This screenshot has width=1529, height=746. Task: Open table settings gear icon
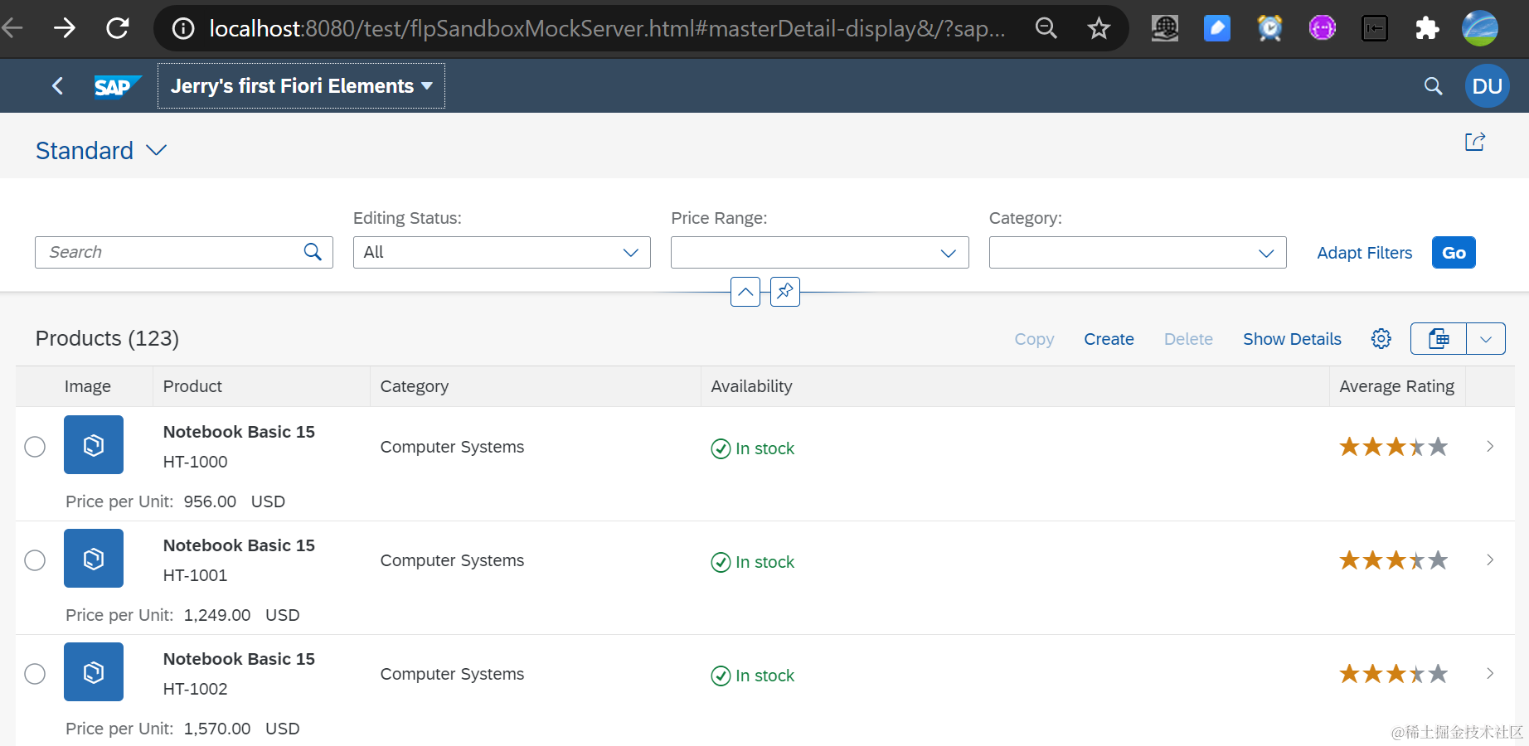coord(1381,339)
